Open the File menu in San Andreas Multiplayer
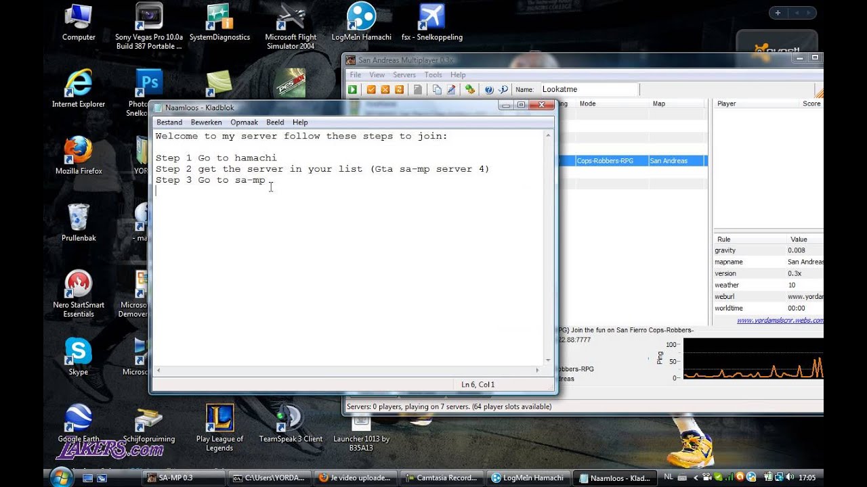 [x=355, y=75]
